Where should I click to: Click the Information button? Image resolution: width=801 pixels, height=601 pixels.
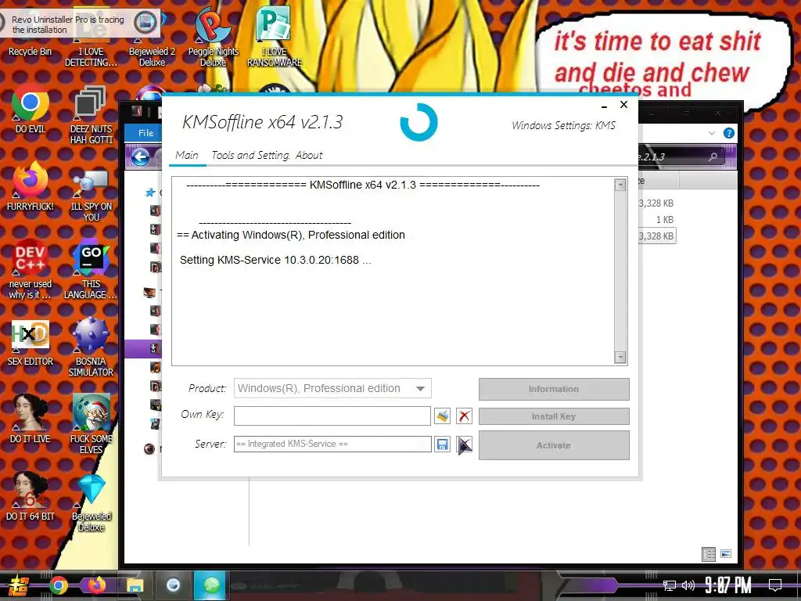click(x=554, y=389)
